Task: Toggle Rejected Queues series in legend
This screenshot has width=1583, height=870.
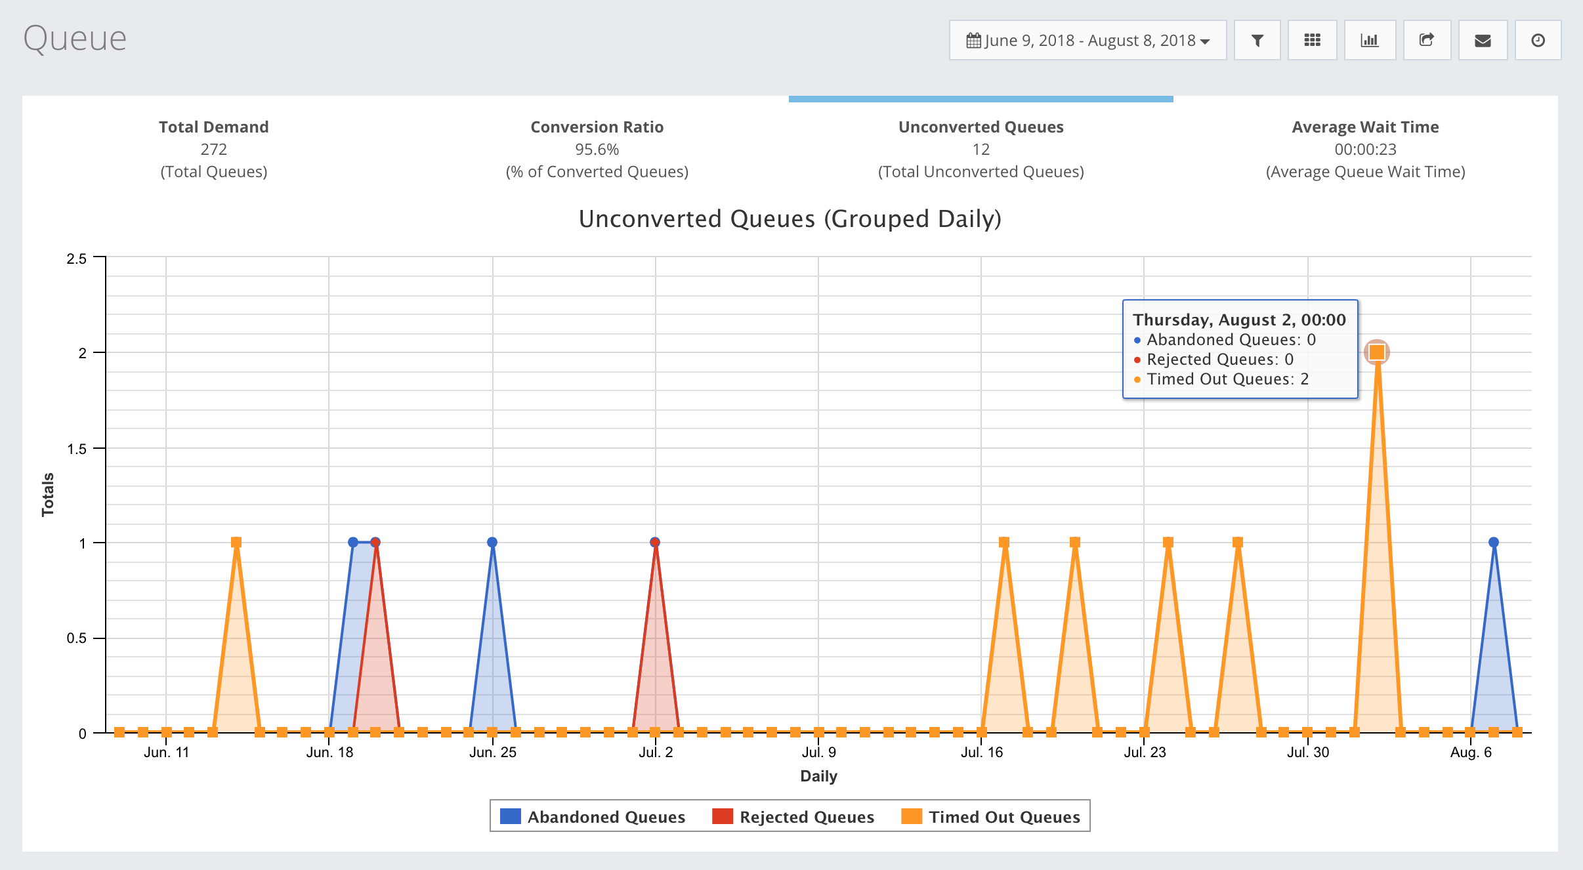Action: 807,817
